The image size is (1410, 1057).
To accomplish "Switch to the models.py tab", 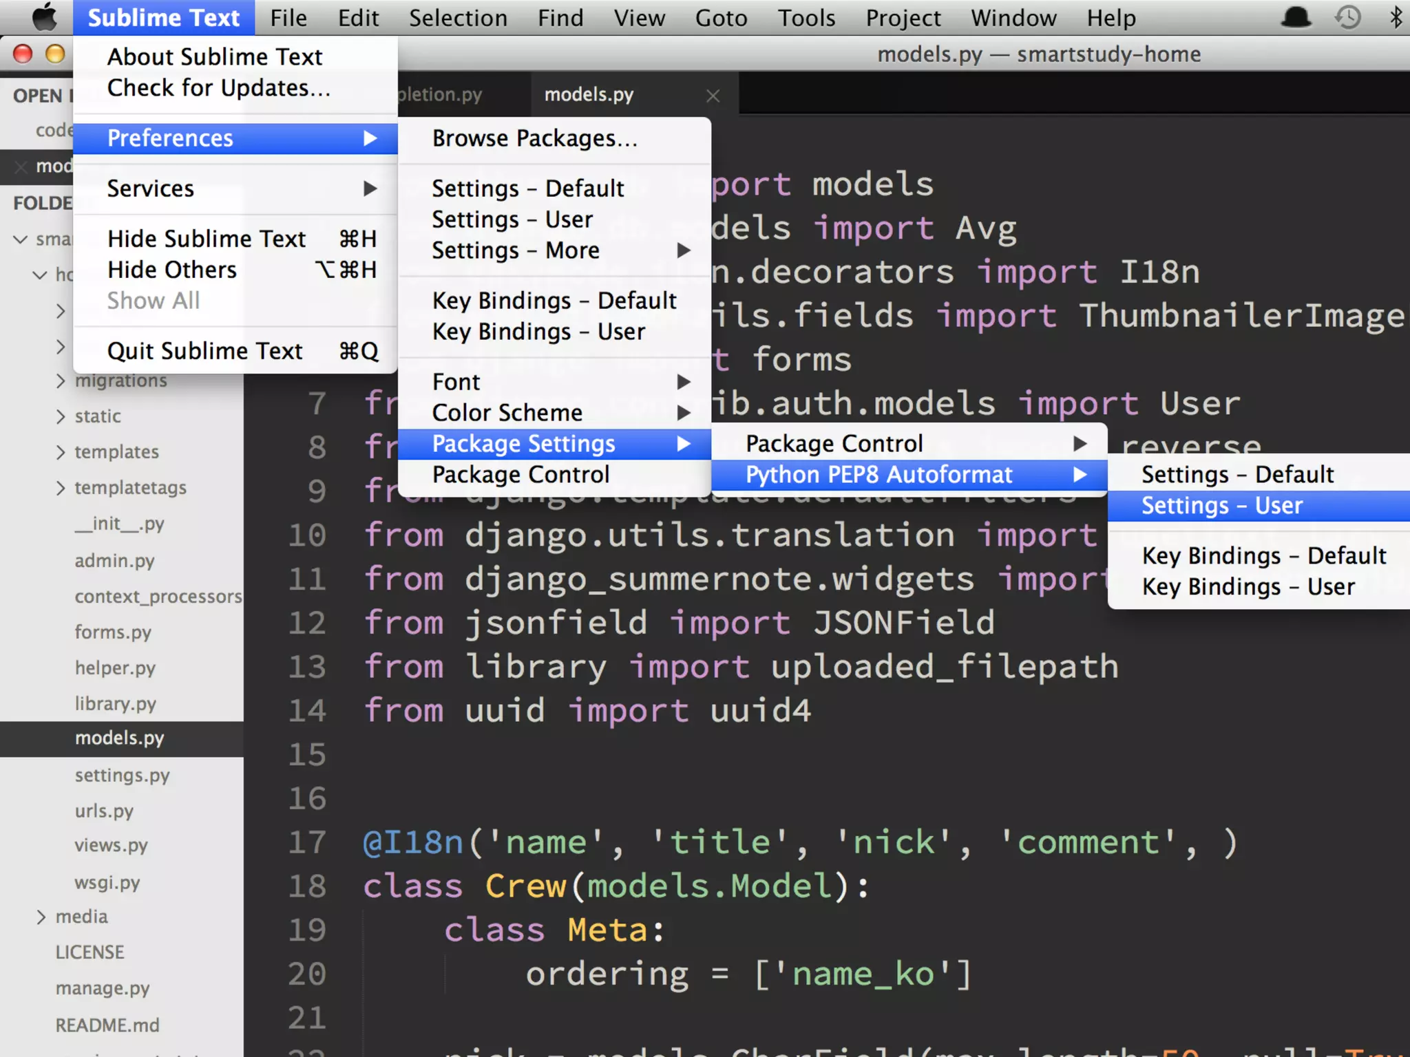I will coord(589,95).
